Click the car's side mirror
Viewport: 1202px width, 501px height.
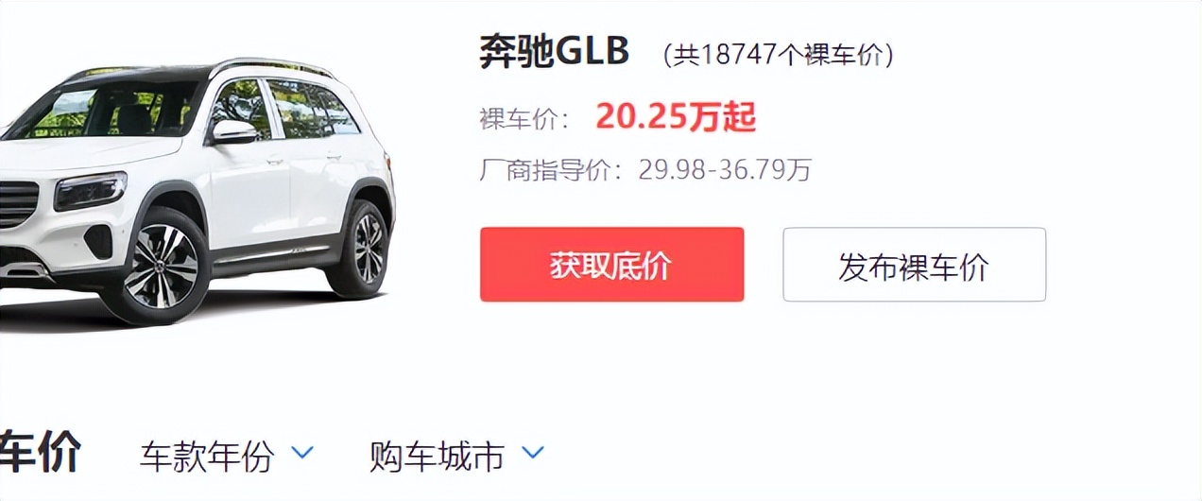232,130
